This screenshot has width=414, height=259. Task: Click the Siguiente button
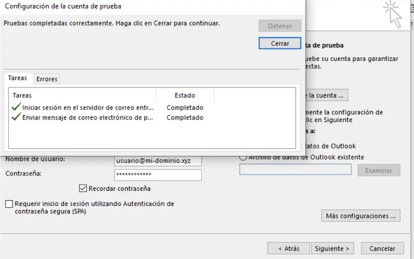[332, 248]
